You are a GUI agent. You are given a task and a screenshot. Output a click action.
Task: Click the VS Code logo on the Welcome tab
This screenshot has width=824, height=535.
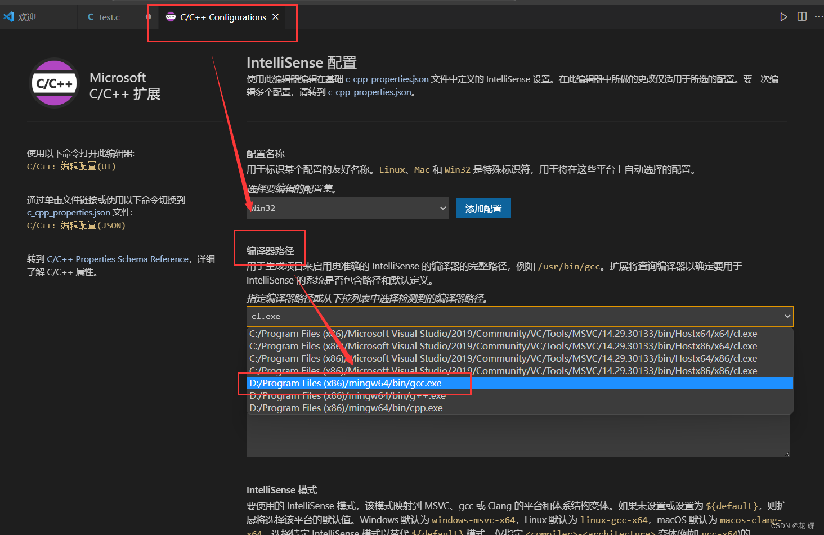[x=8, y=17]
